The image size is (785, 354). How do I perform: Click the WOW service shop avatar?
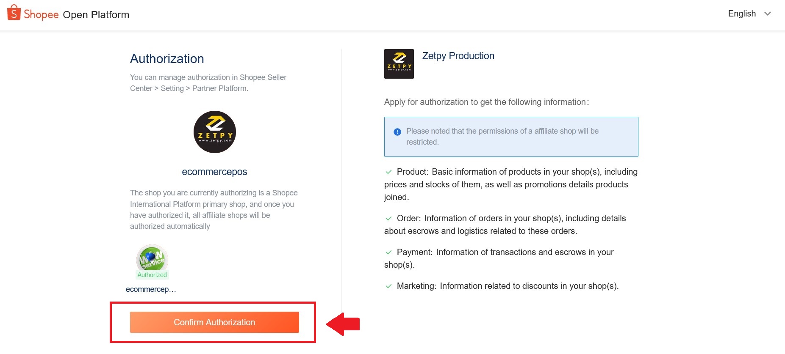(152, 258)
